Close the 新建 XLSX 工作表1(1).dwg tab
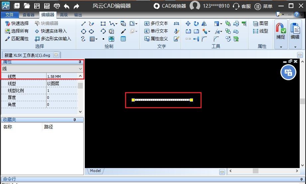 pyautogui.click(x=56, y=55)
